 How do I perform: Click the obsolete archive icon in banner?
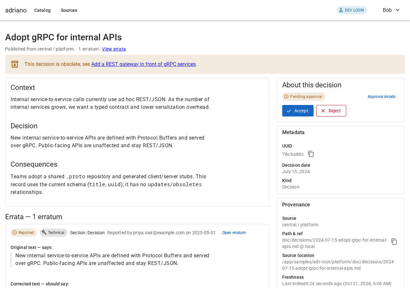coord(15,64)
